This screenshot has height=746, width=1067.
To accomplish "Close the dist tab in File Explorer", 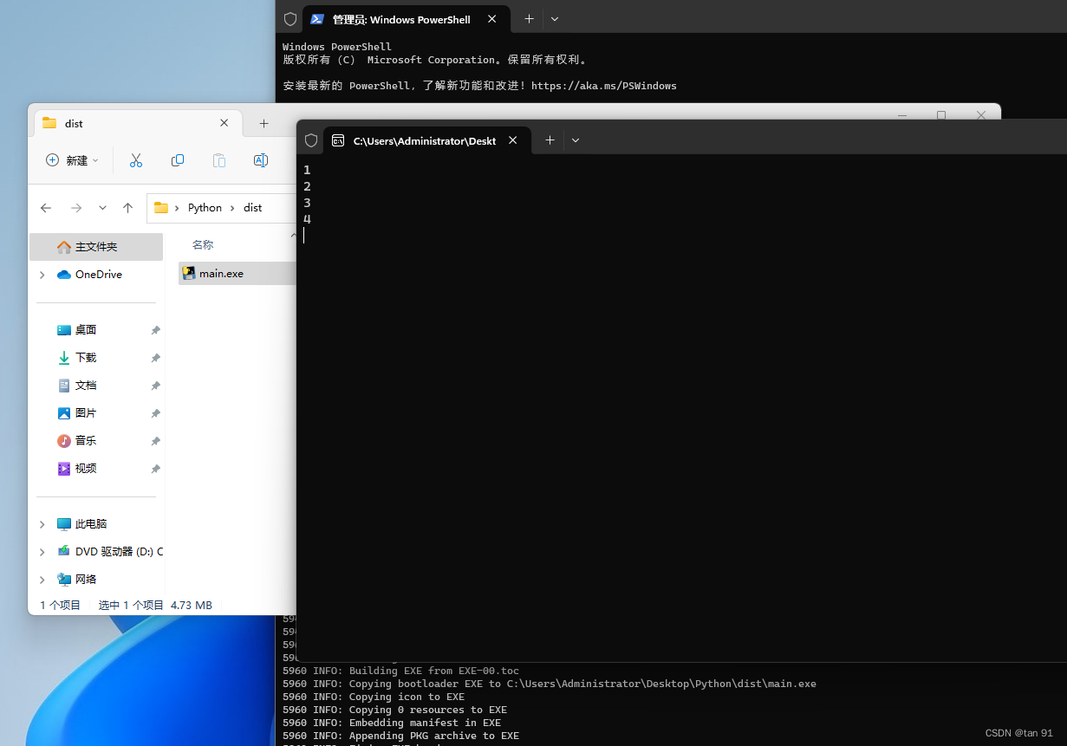I will coord(224,123).
